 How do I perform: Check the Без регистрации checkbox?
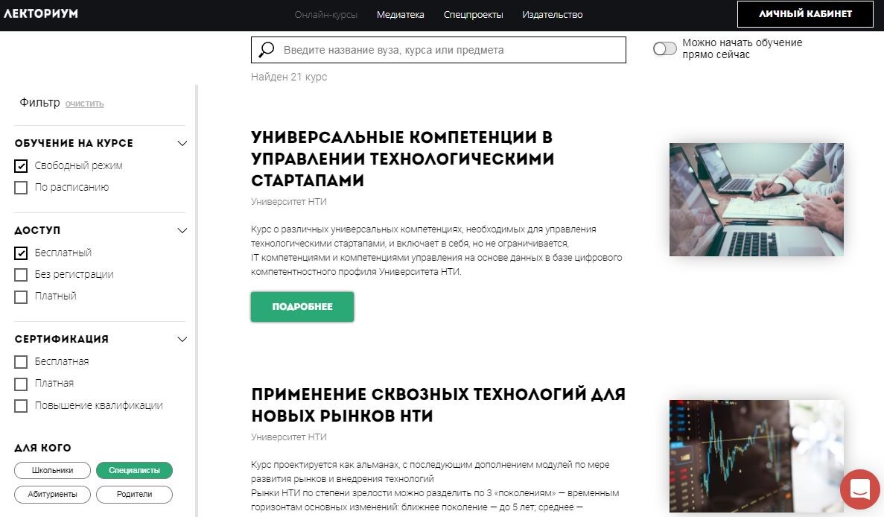[x=21, y=275]
